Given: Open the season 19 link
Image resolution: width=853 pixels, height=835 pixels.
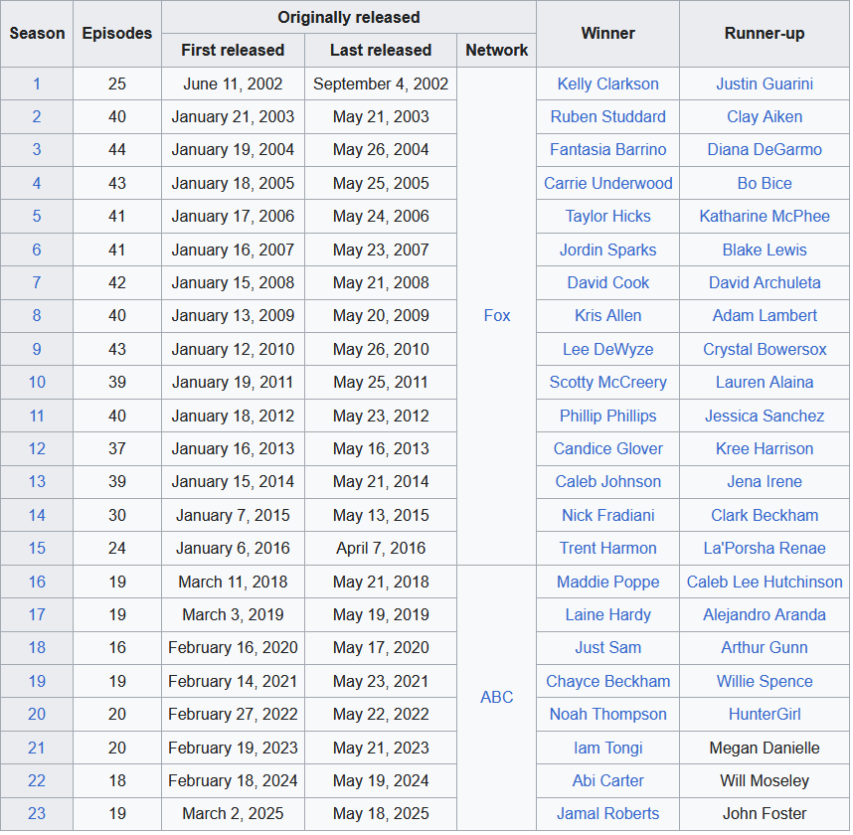Looking at the screenshot, I should (37, 681).
